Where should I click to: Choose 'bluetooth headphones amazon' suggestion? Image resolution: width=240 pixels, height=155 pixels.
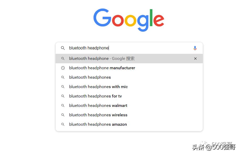coord(98,124)
